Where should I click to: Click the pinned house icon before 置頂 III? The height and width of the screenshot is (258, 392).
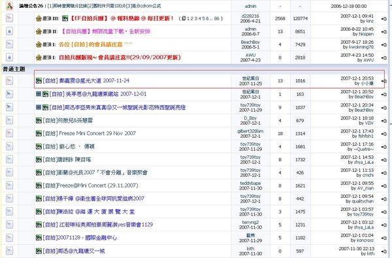(x=39, y=18)
